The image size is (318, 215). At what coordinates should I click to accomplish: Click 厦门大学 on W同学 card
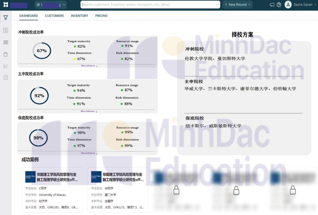tap(110, 195)
